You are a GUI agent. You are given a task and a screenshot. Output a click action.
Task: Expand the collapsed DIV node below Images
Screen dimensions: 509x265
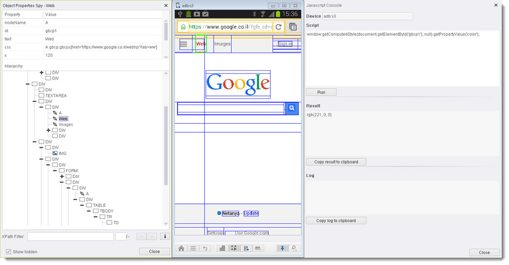point(48,130)
